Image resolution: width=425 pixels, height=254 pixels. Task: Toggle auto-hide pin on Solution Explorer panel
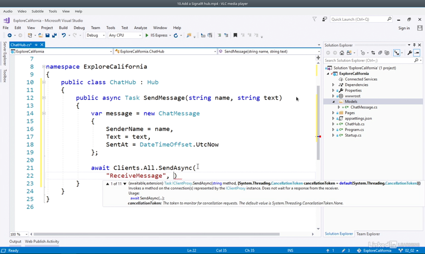(414, 45)
